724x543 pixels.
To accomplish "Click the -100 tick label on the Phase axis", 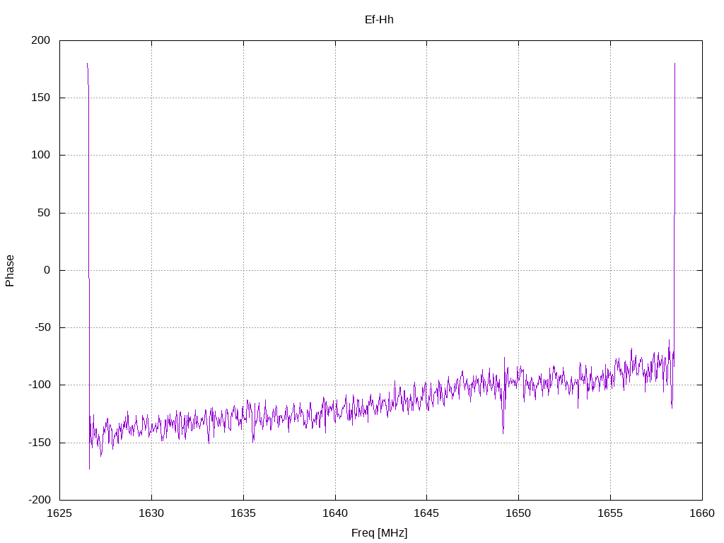I will tap(40, 385).
